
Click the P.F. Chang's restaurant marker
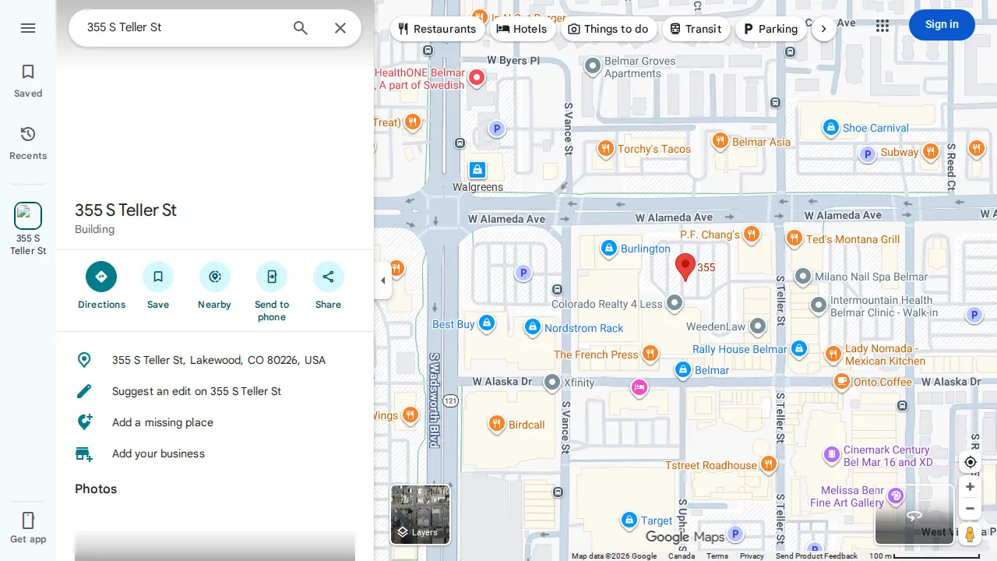coord(751,234)
